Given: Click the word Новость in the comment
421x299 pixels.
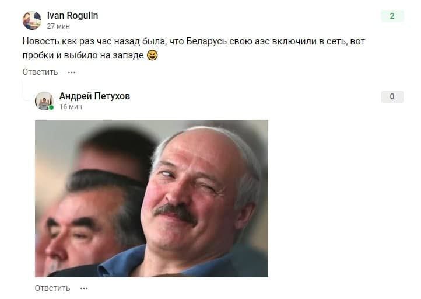Looking at the screenshot, I should click(x=41, y=41).
